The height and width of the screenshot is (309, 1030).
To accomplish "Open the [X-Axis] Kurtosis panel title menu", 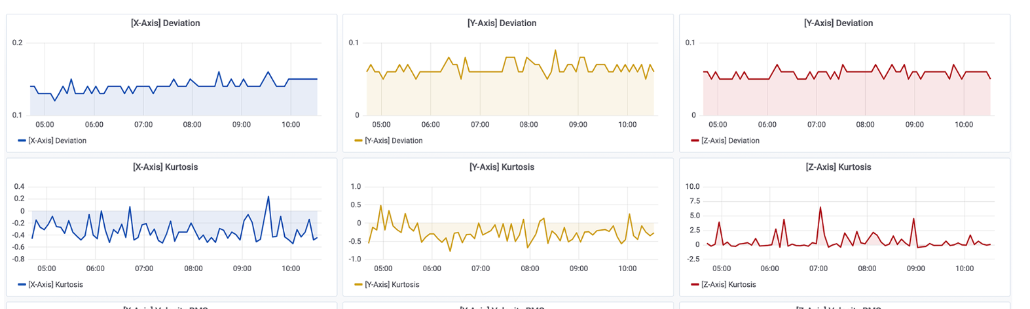I will click(165, 167).
